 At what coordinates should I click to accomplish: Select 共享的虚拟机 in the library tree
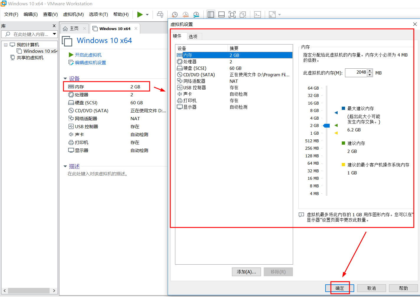click(30, 58)
